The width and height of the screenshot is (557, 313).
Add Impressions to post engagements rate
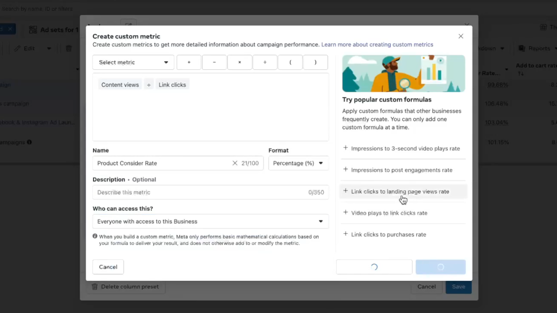pos(403,170)
